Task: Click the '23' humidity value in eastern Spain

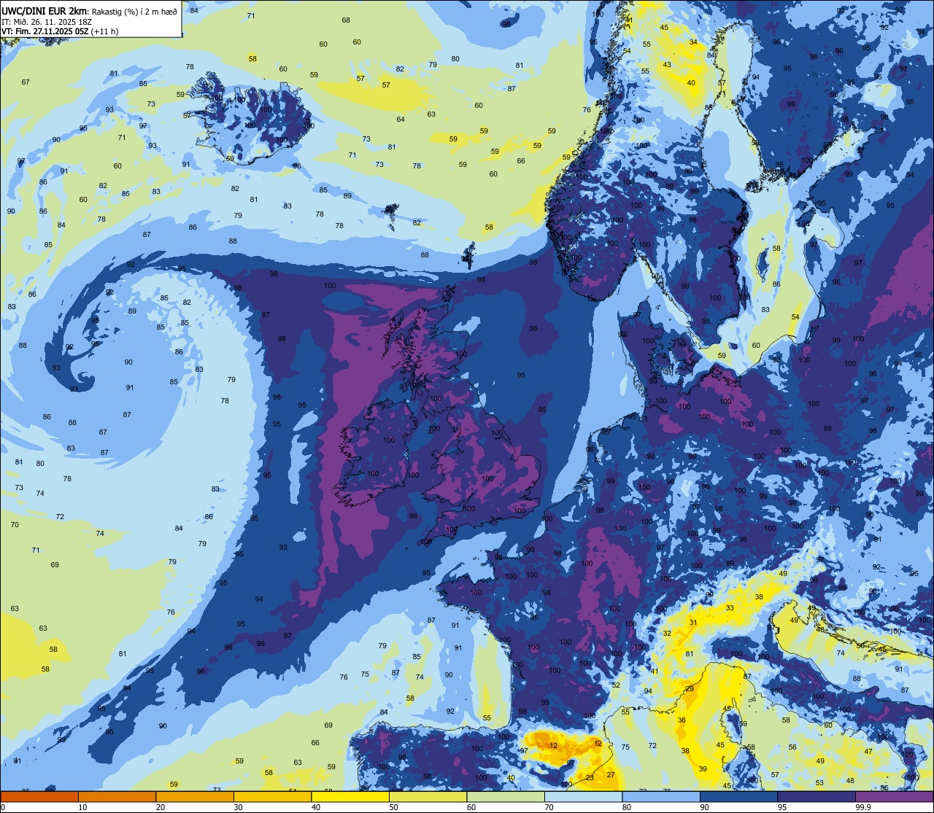Action: (x=590, y=778)
